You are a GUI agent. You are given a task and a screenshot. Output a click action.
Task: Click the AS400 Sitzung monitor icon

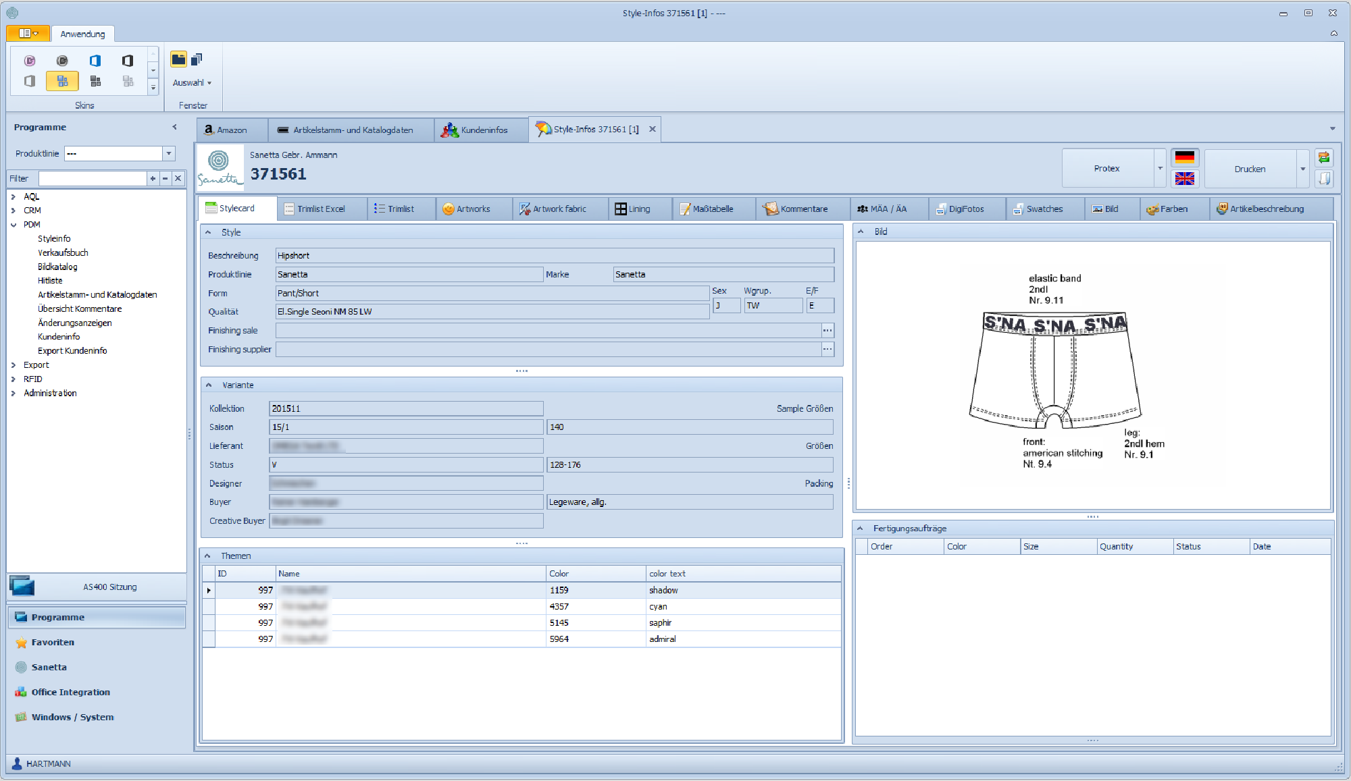coord(22,587)
